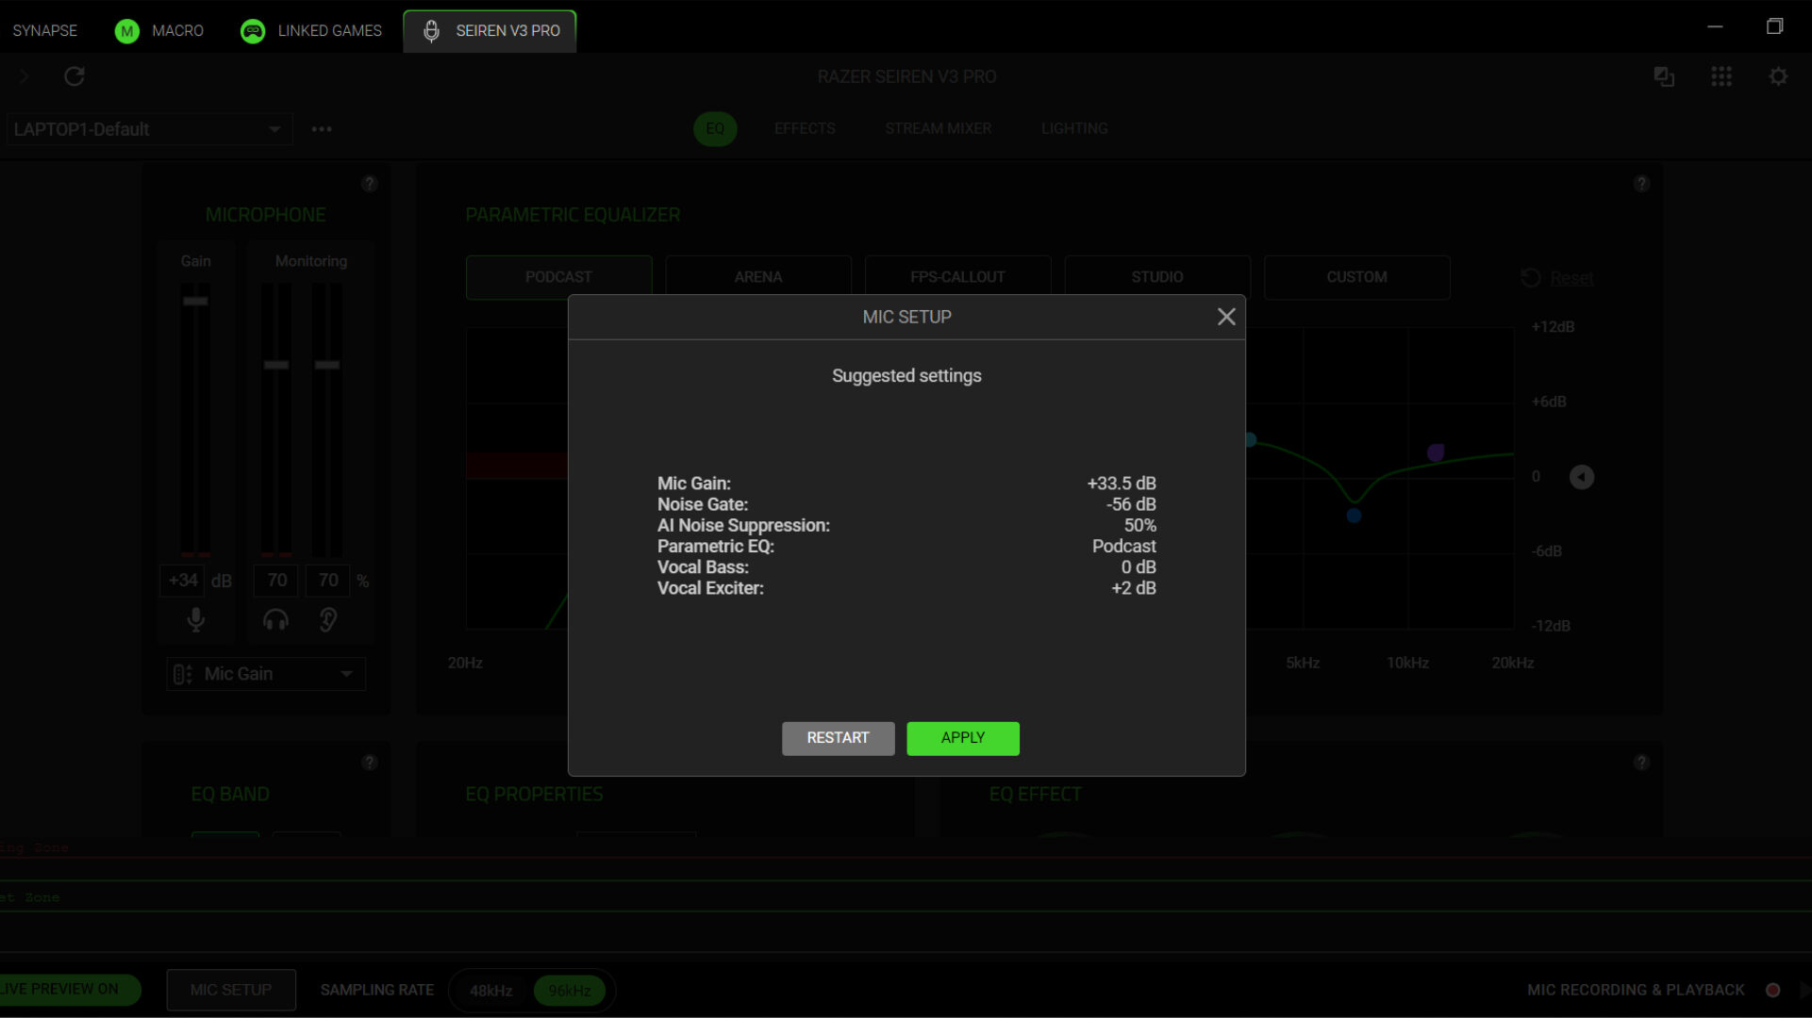Show help for the Parametric Equalizer panel

pyautogui.click(x=1642, y=184)
